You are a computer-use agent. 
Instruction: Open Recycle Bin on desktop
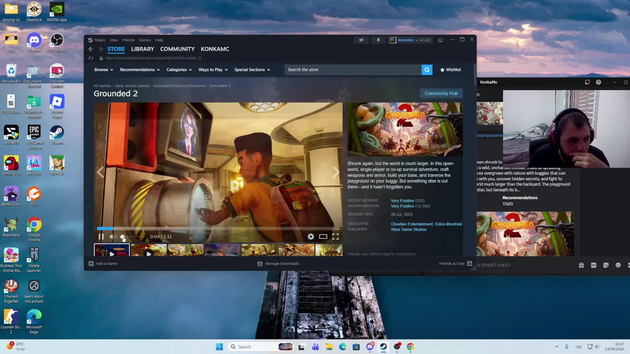click(x=11, y=74)
